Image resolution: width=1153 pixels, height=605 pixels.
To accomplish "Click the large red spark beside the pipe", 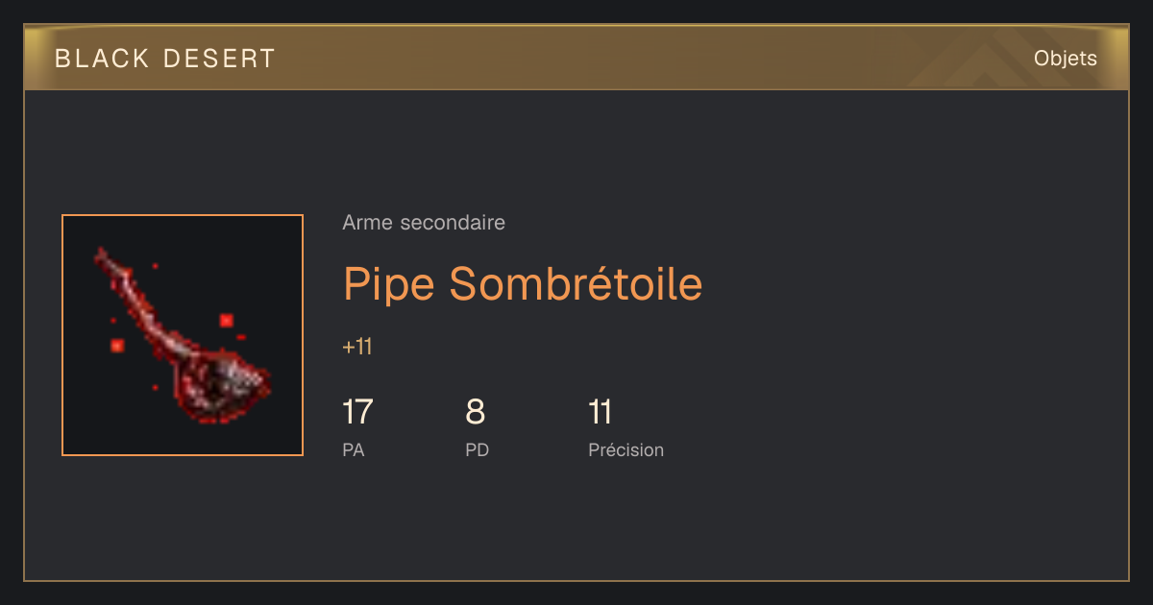I will click(227, 320).
